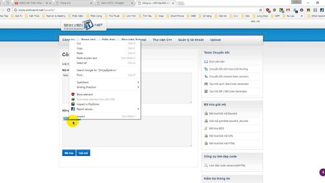The width and height of the screenshot is (325, 183).
Task: Reload the page with refresh button
Action: coord(9,10)
